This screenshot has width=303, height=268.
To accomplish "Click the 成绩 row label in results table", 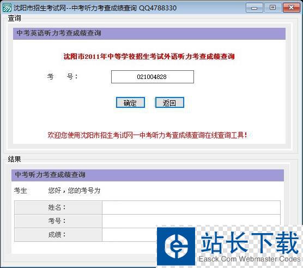I will (x=57, y=235).
